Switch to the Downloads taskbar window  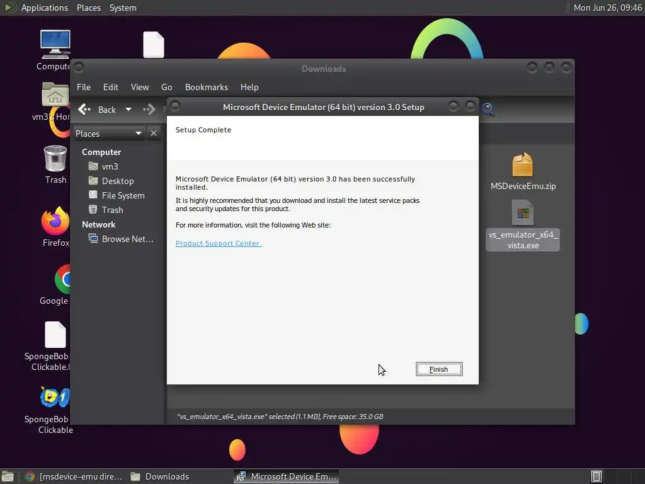click(x=160, y=476)
